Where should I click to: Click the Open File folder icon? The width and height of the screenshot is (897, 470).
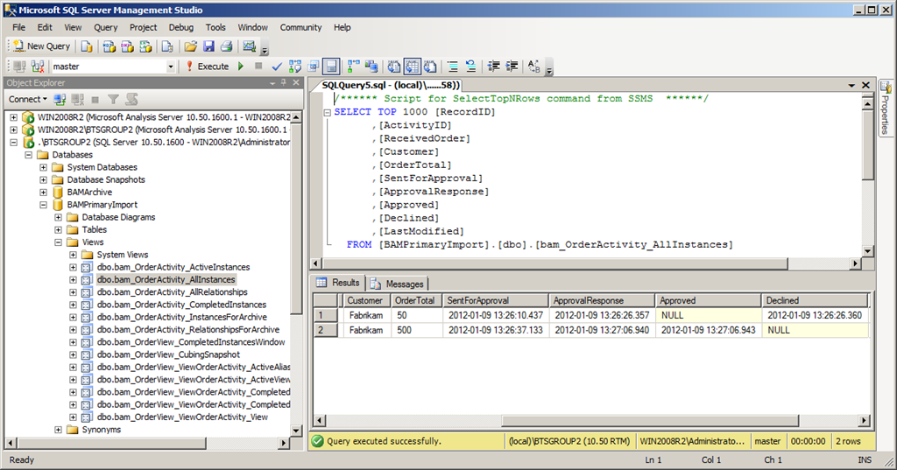tap(190, 46)
